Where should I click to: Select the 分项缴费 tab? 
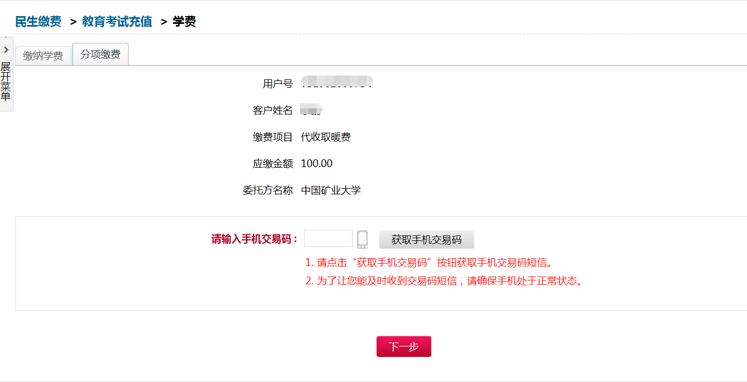tap(101, 54)
